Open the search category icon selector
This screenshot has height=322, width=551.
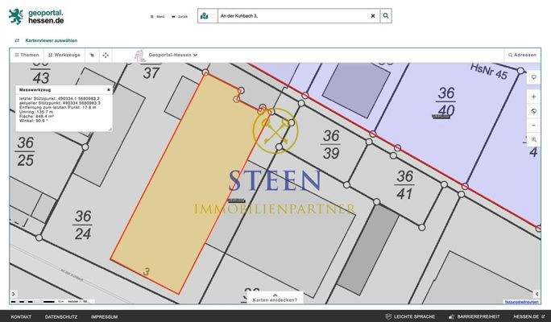[205, 15]
